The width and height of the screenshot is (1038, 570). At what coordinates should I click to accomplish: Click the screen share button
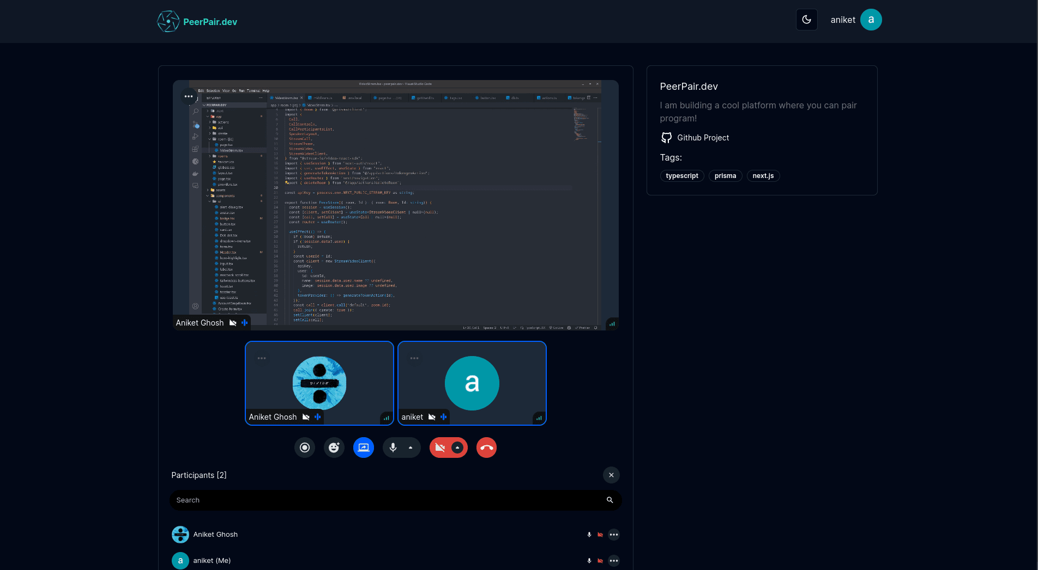pos(364,448)
